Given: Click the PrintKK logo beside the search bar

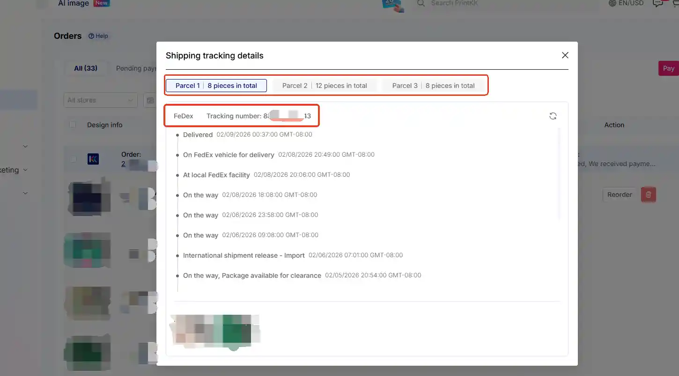Looking at the screenshot, I should pos(392,6).
